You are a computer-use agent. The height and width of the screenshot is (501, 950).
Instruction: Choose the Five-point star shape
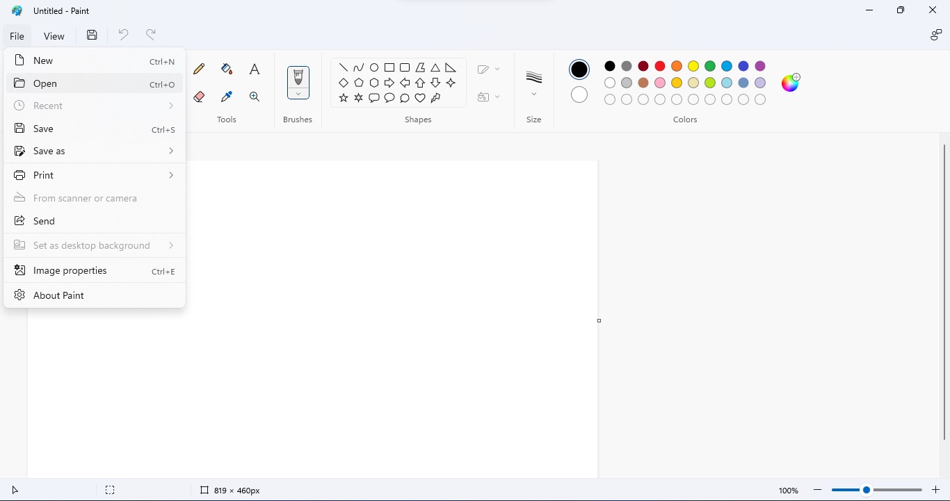(x=344, y=98)
